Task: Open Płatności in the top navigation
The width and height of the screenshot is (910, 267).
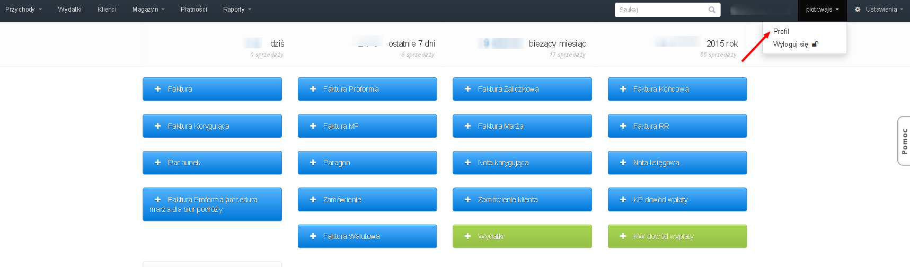Action: 194,10
